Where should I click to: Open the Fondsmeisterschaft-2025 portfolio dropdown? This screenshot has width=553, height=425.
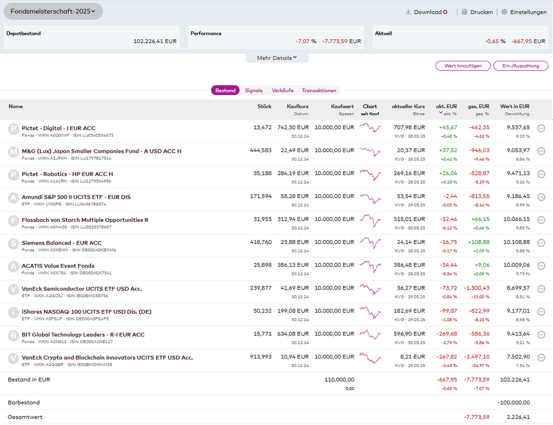point(53,11)
